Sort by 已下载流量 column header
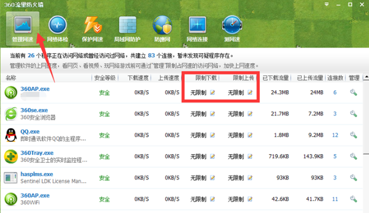369x213 pixels. pyautogui.click(x=276, y=78)
